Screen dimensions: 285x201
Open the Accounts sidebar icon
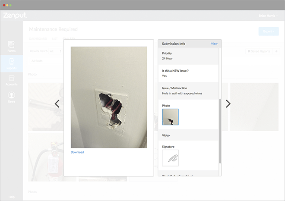pyautogui.click(x=11, y=80)
